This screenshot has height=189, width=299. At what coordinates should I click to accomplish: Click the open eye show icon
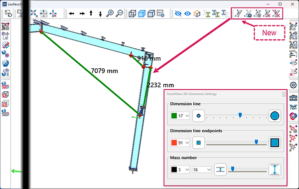188,13
